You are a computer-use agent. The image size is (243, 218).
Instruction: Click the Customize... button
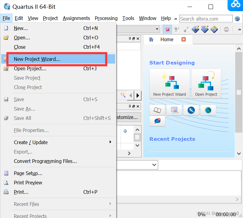(x=129, y=117)
